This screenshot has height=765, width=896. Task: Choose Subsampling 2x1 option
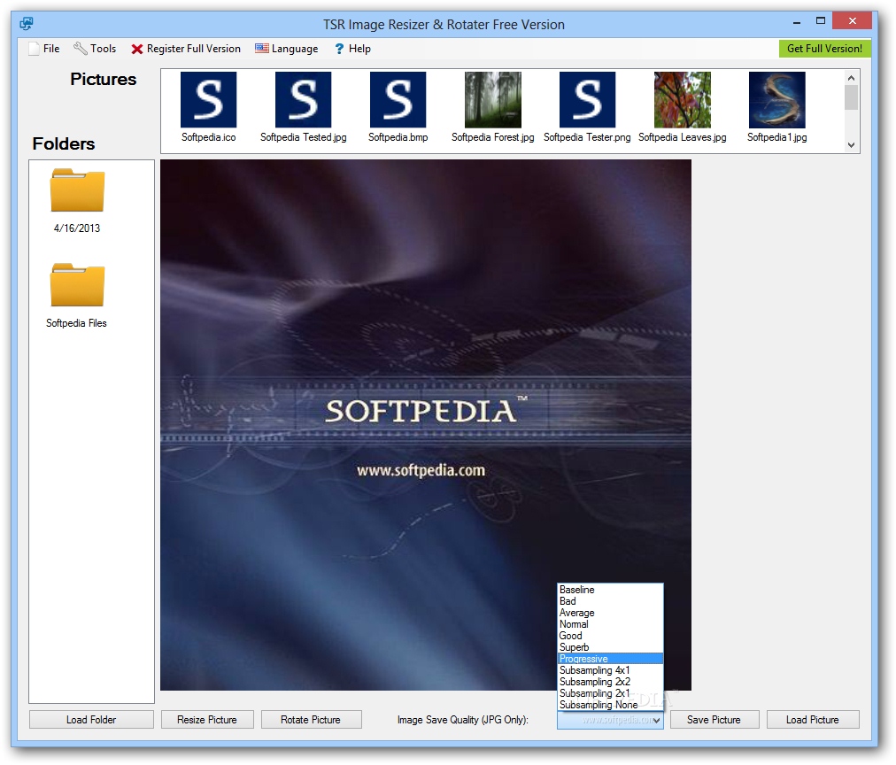point(610,693)
